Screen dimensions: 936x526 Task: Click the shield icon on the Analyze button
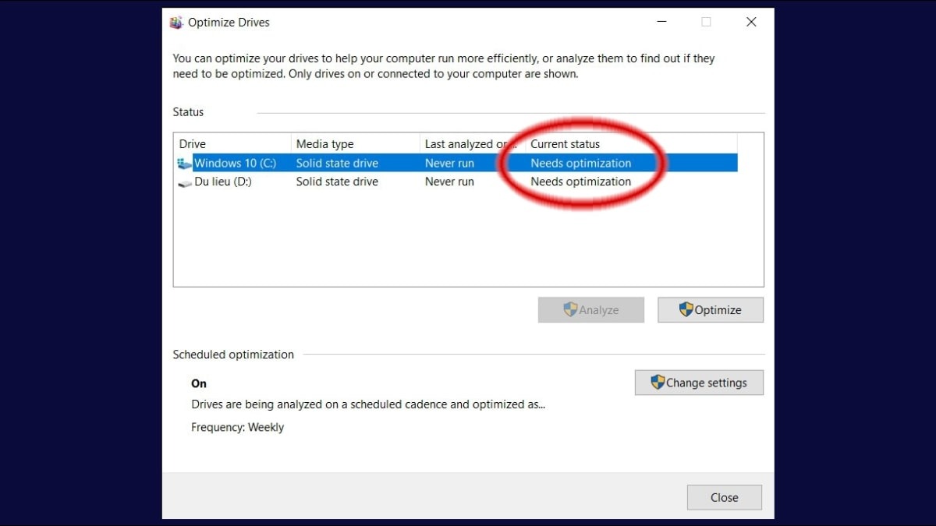click(x=571, y=309)
